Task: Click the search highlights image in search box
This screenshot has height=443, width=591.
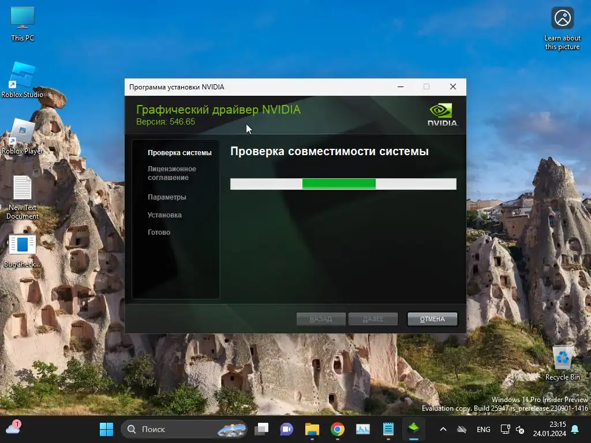Action: coord(231,429)
